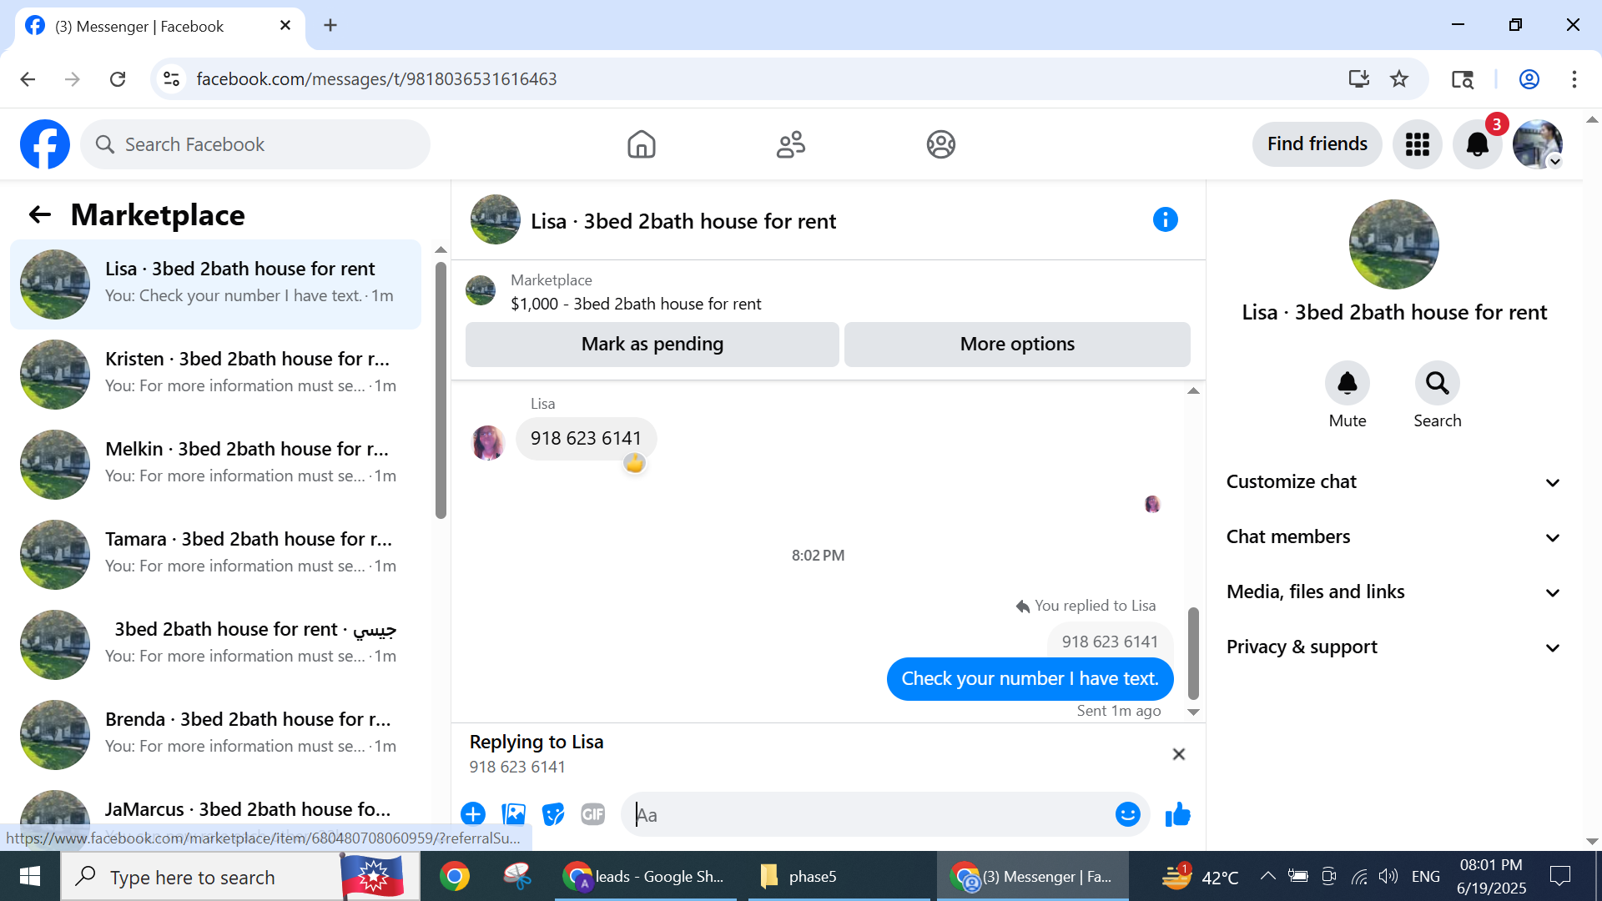This screenshot has height=901, width=1602.
Task: Open more actions plus icon
Action: pos(473,814)
